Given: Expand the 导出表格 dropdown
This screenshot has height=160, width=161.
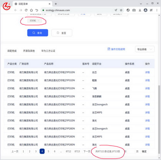Looking at the screenshot, I should [x=145, y=49].
